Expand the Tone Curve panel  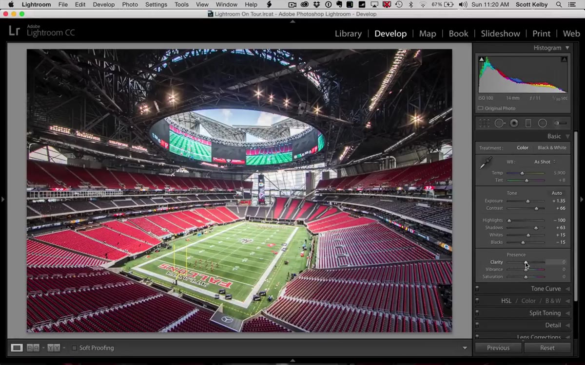pyautogui.click(x=567, y=289)
